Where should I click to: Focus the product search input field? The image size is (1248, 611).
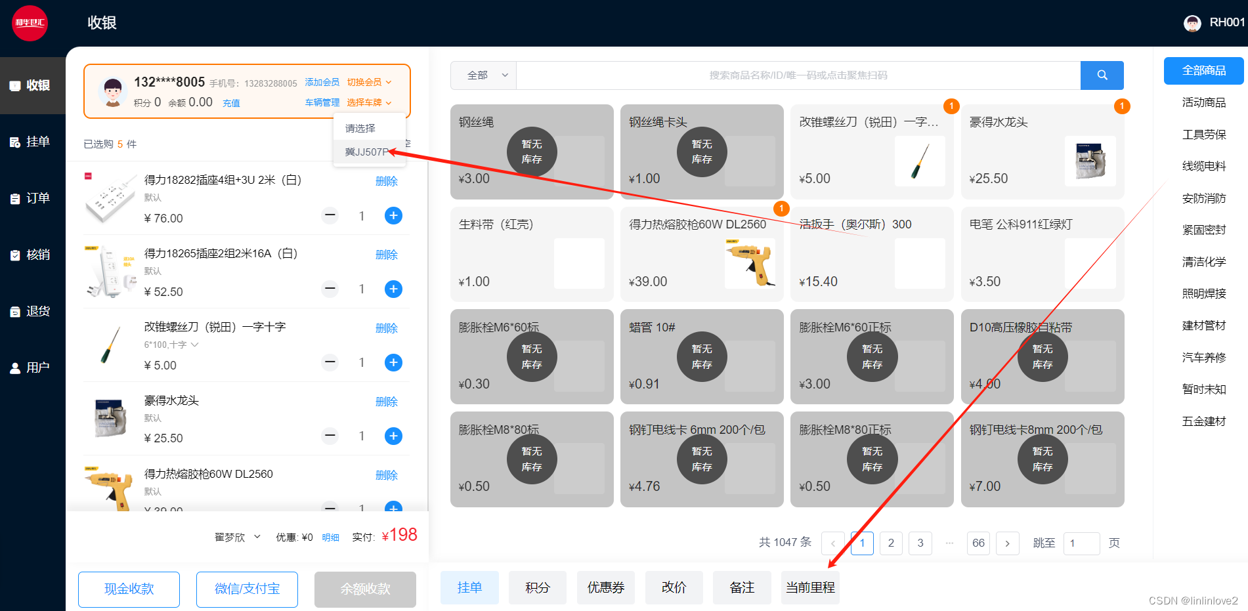[798, 75]
